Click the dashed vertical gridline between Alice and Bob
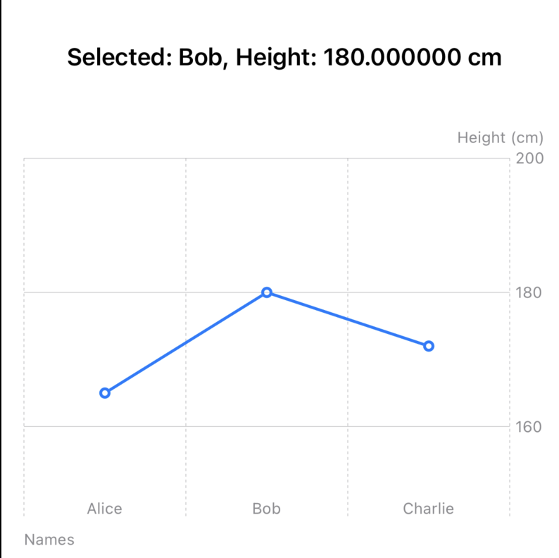 pyautogui.click(x=186, y=249)
